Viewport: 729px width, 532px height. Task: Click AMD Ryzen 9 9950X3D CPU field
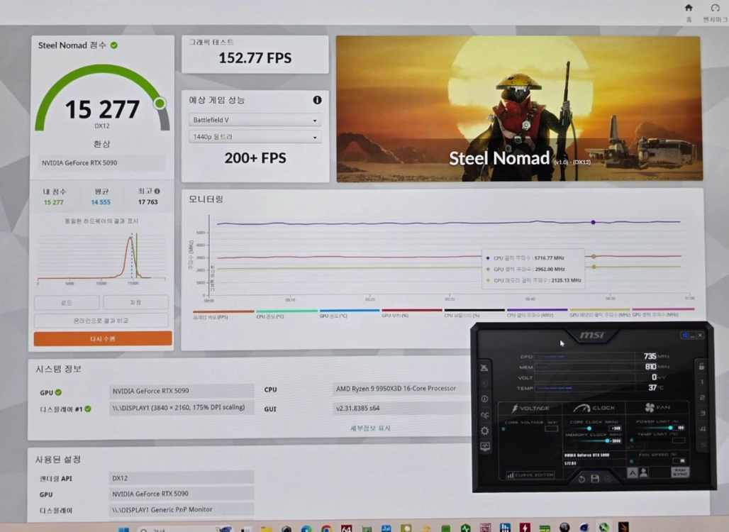[403, 388]
